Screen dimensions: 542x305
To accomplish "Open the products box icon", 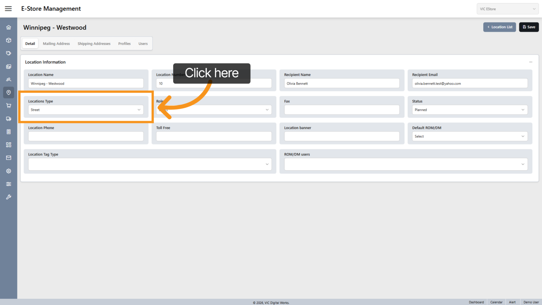I will coord(9,40).
